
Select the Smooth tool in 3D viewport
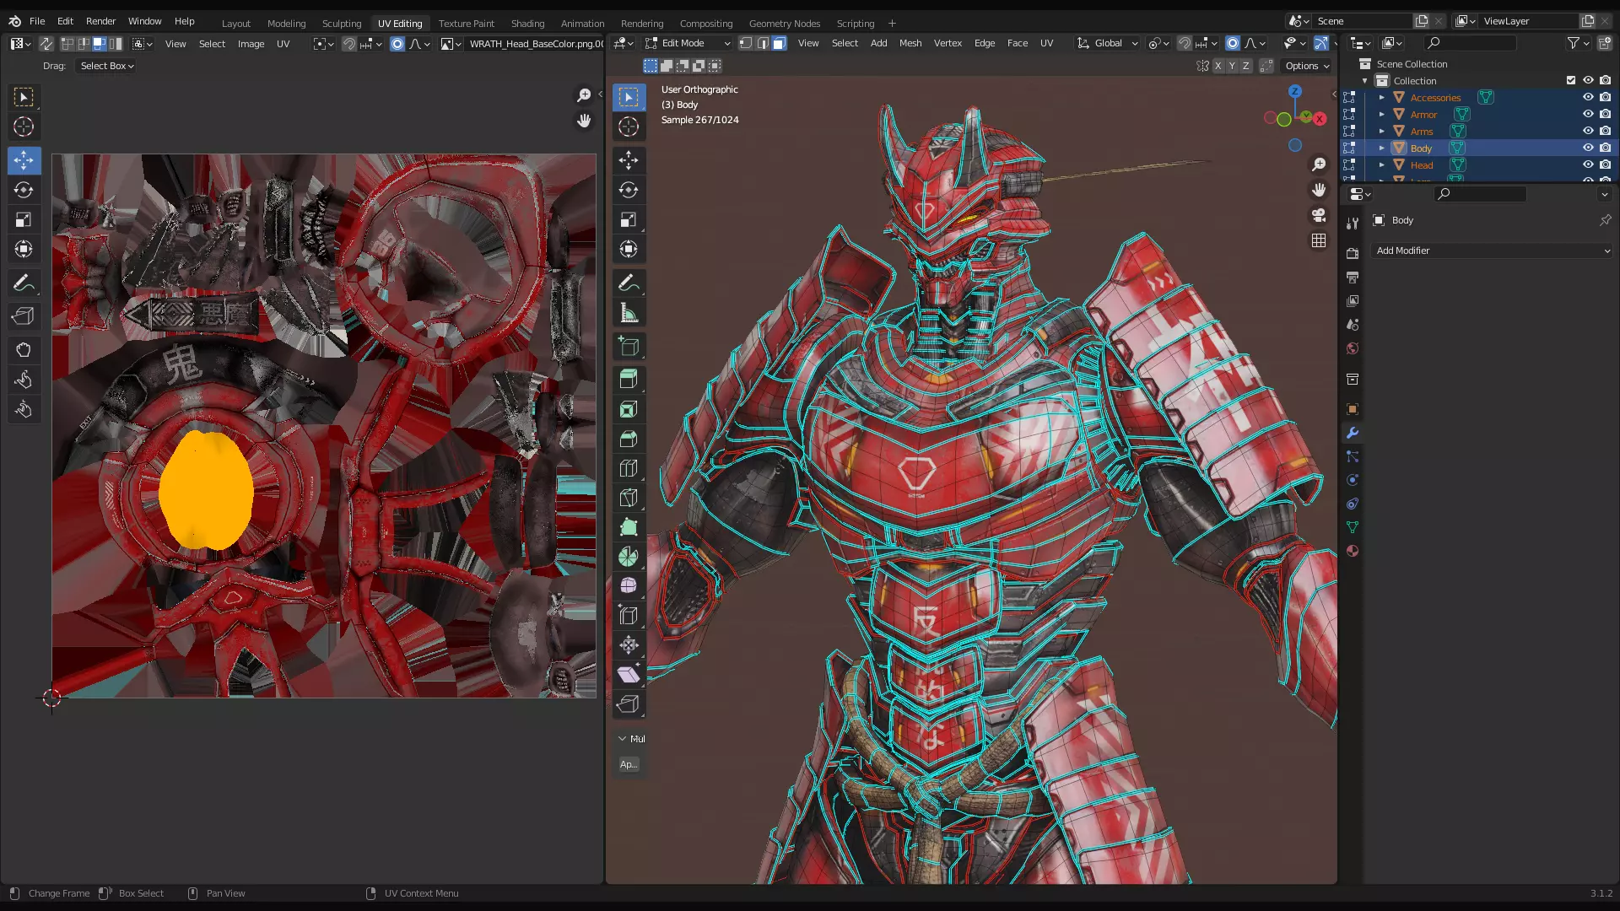(x=629, y=585)
